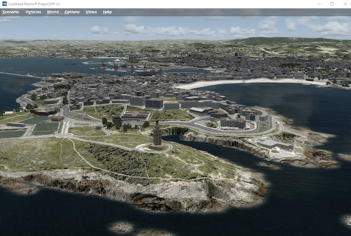The height and width of the screenshot is (236, 351).
Task: Click the lighthouse tower in the scenery
Action: point(157,135)
